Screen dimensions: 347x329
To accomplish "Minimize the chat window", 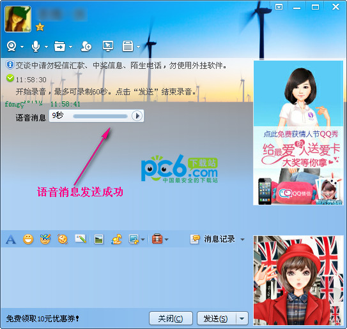I will [297, 8].
